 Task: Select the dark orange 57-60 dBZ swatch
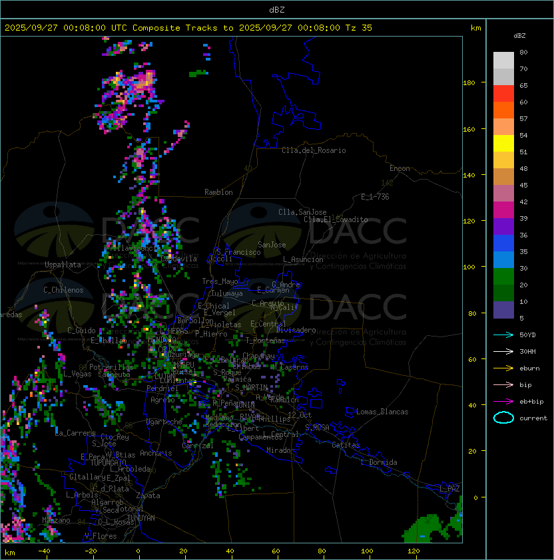click(x=503, y=110)
